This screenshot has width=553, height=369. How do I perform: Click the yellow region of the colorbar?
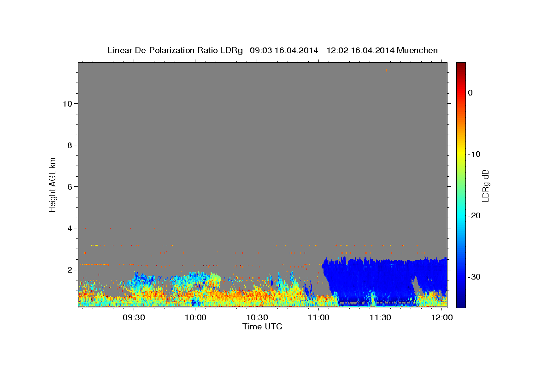[461, 152]
